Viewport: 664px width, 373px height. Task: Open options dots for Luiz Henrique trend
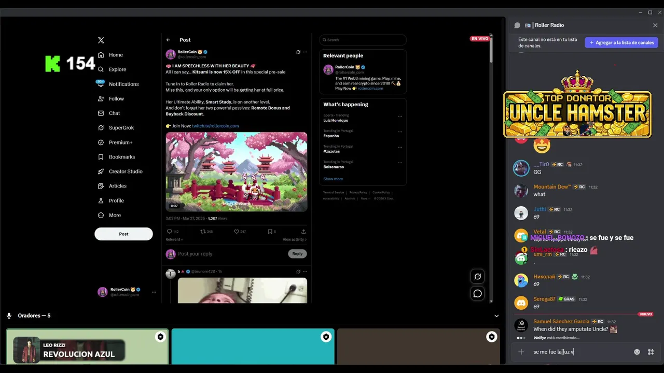(x=400, y=116)
